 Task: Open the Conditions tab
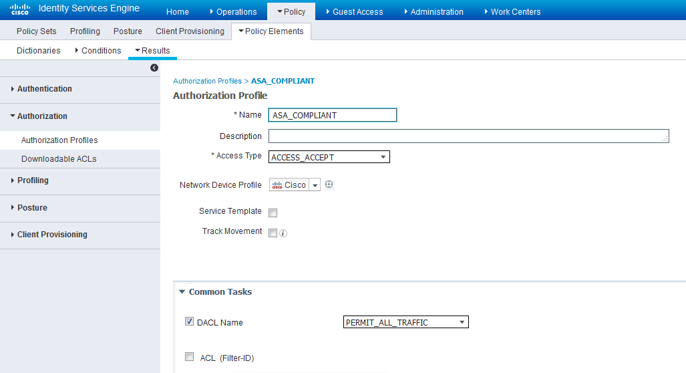point(98,50)
